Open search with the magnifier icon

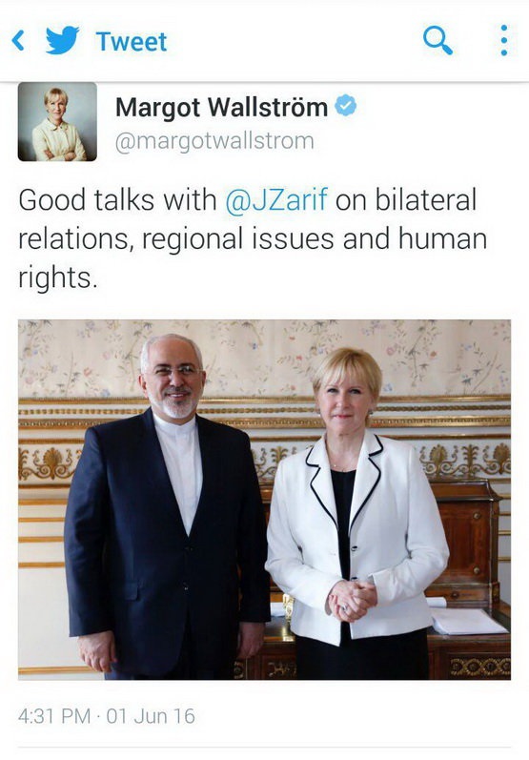437,40
